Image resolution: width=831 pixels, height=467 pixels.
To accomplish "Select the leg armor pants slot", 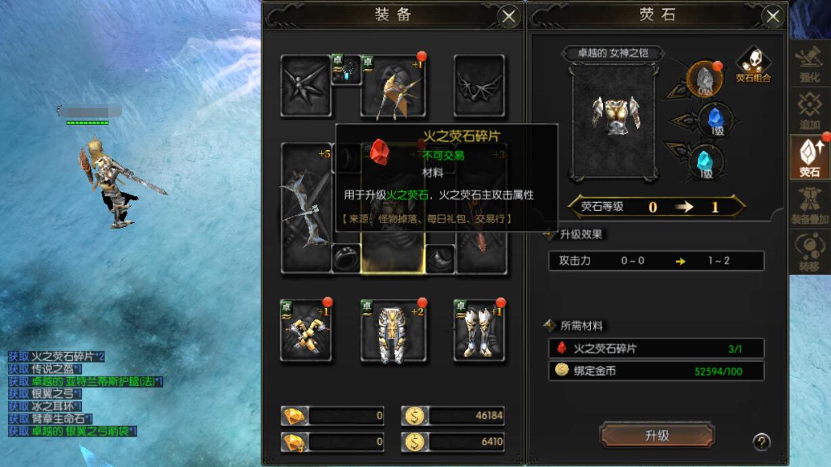I will 393,330.
